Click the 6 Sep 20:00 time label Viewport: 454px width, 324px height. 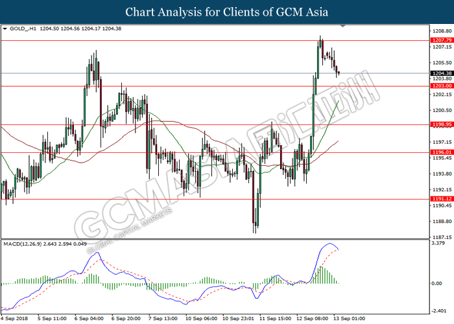pos(126,319)
